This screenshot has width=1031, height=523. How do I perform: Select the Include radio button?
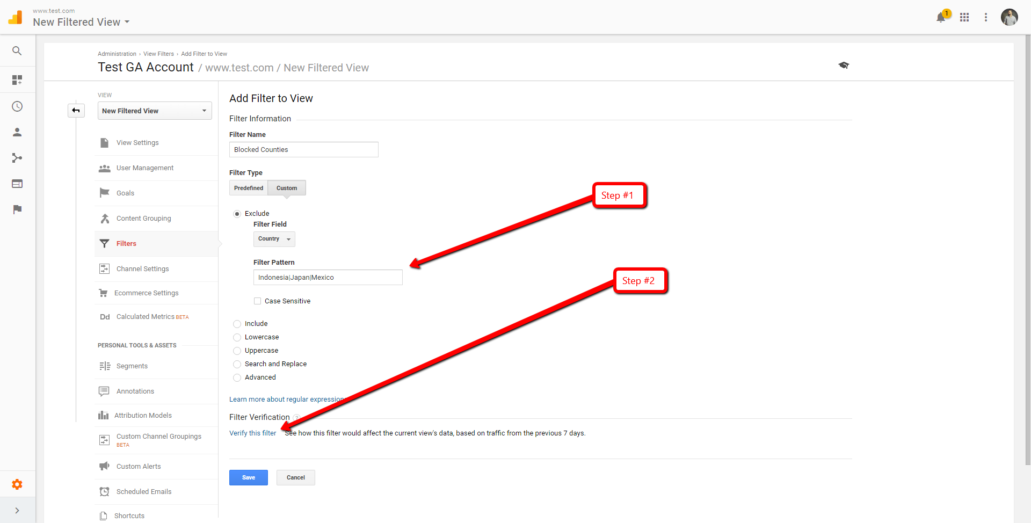(237, 324)
